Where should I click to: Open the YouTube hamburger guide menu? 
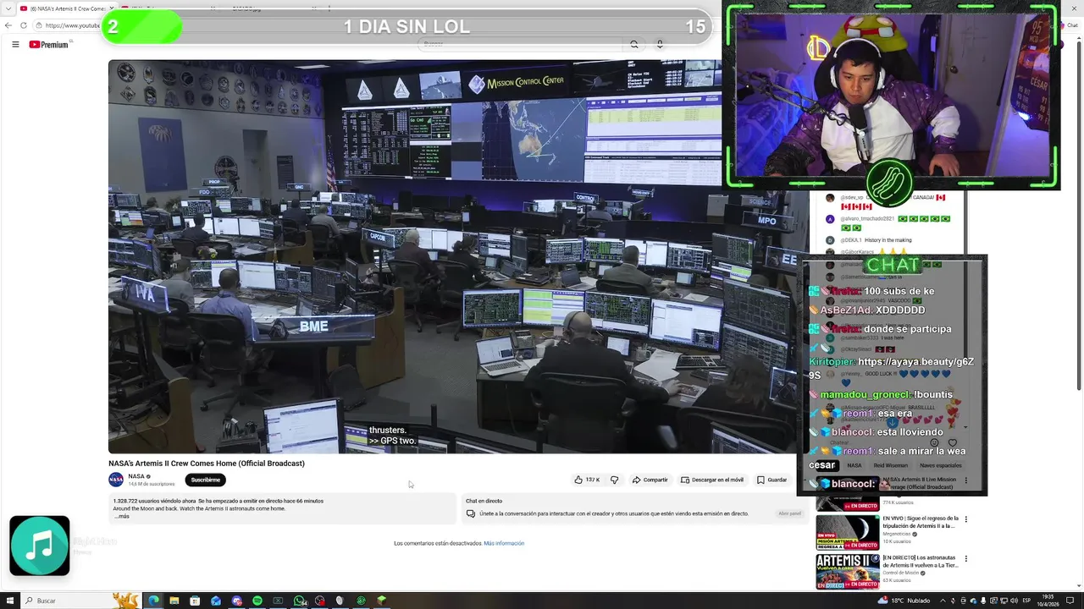15,45
